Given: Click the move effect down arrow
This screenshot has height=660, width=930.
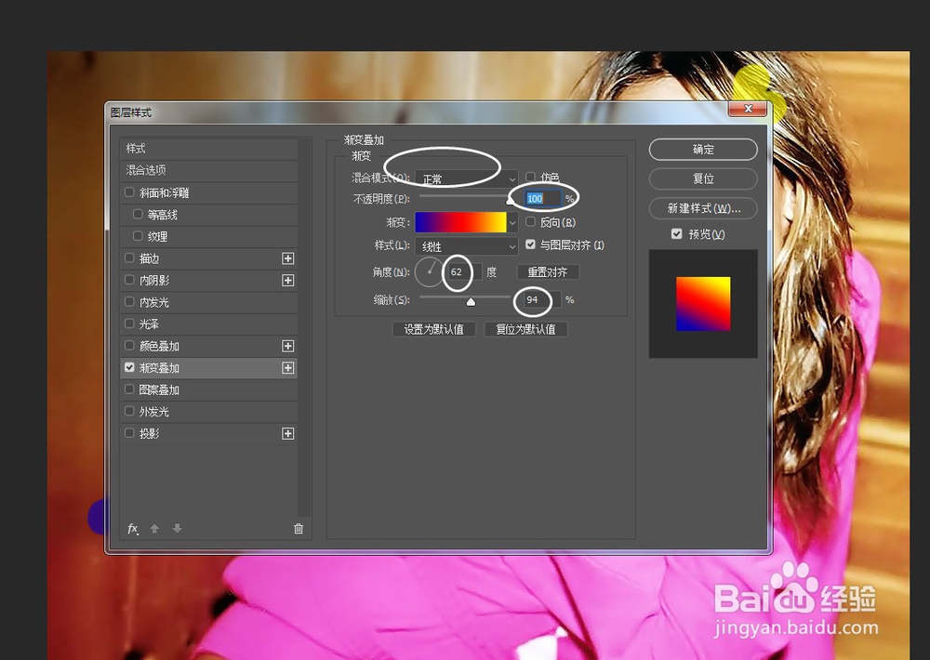Looking at the screenshot, I should click(x=177, y=528).
